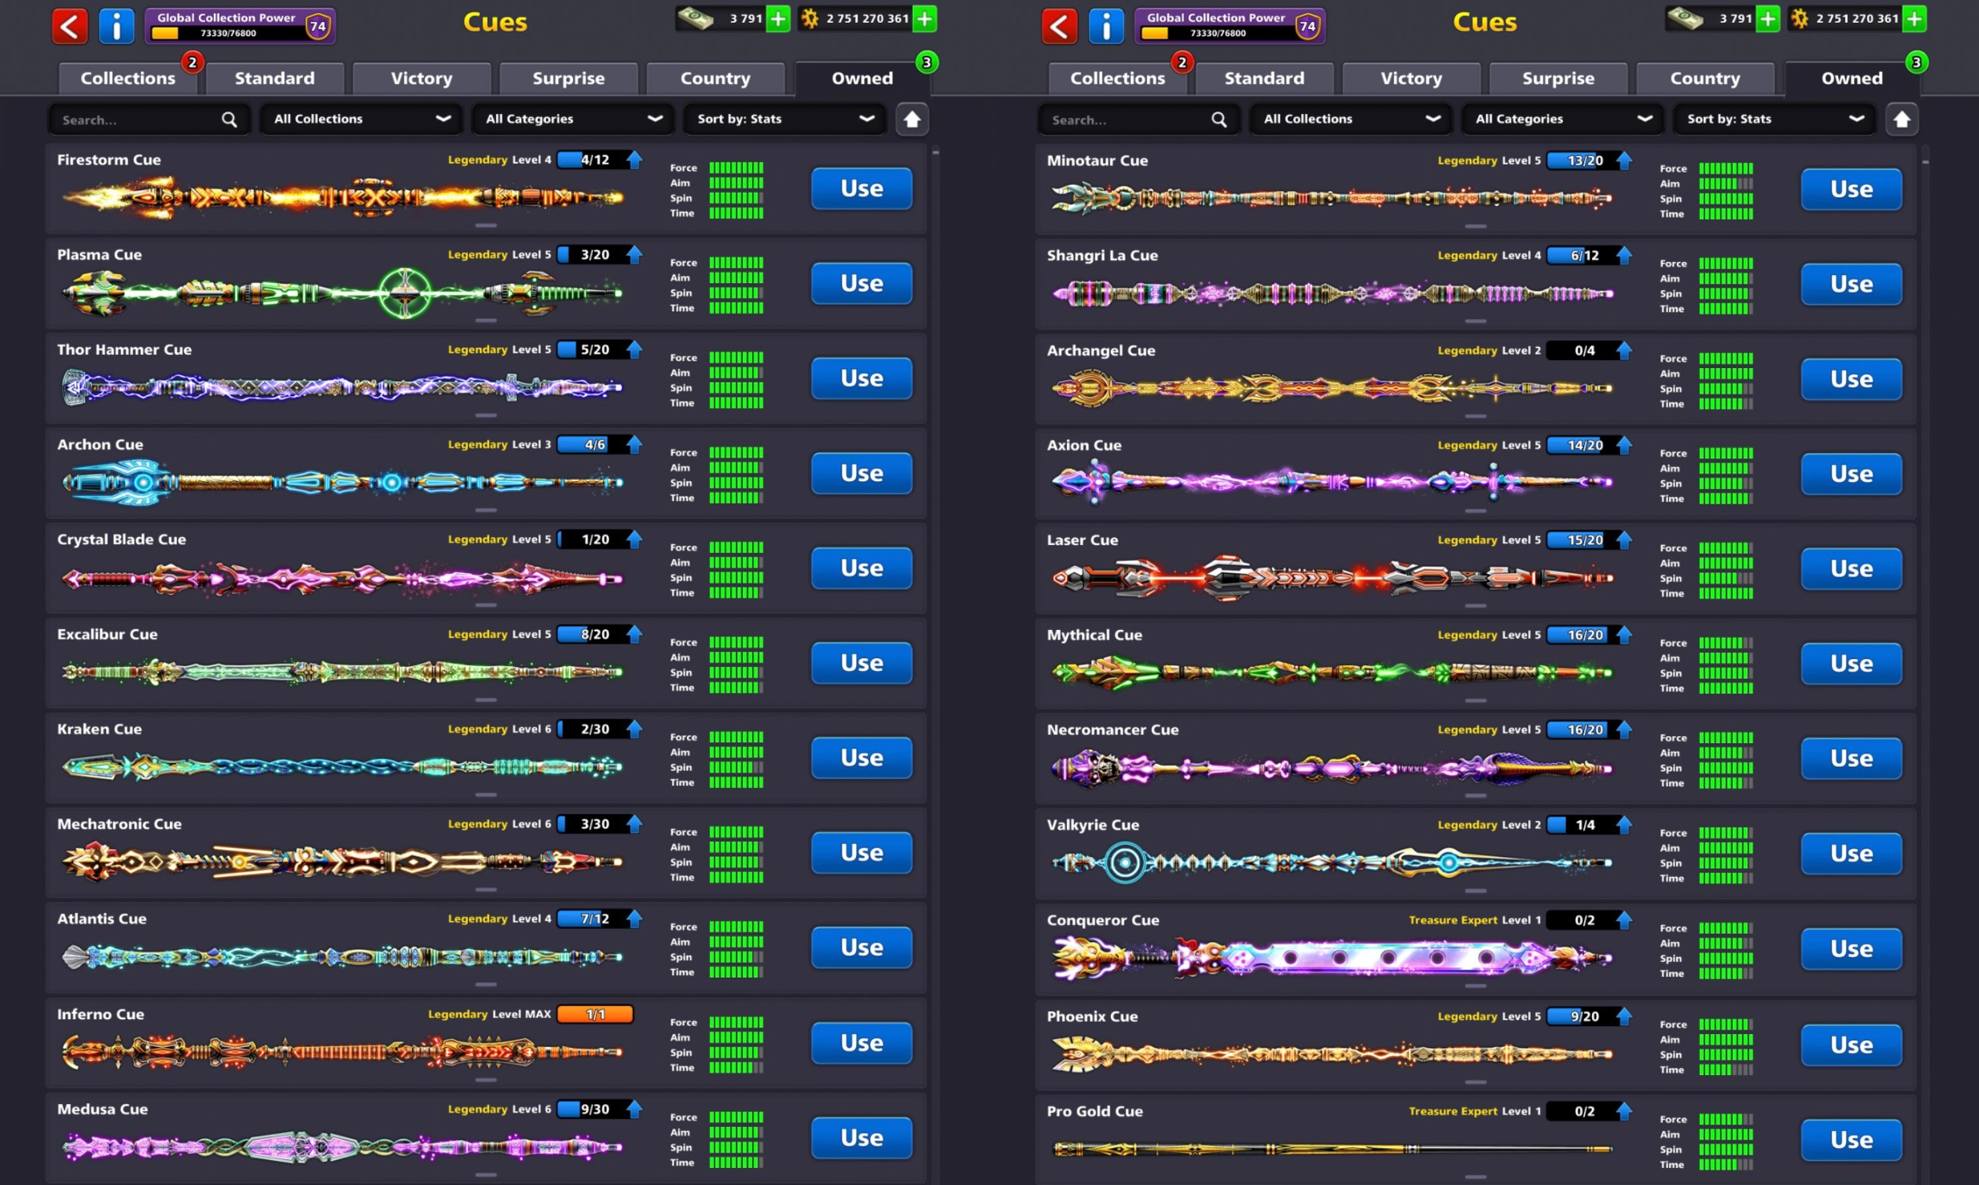This screenshot has width=1979, height=1185.
Task: Click the upgrade arrow on Kraken Cue
Action: (x=634, y=729)
